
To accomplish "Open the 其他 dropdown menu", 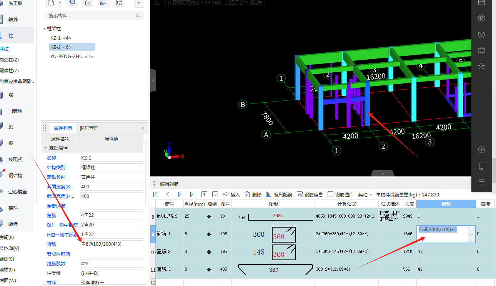I will click(x=365, y=195).
